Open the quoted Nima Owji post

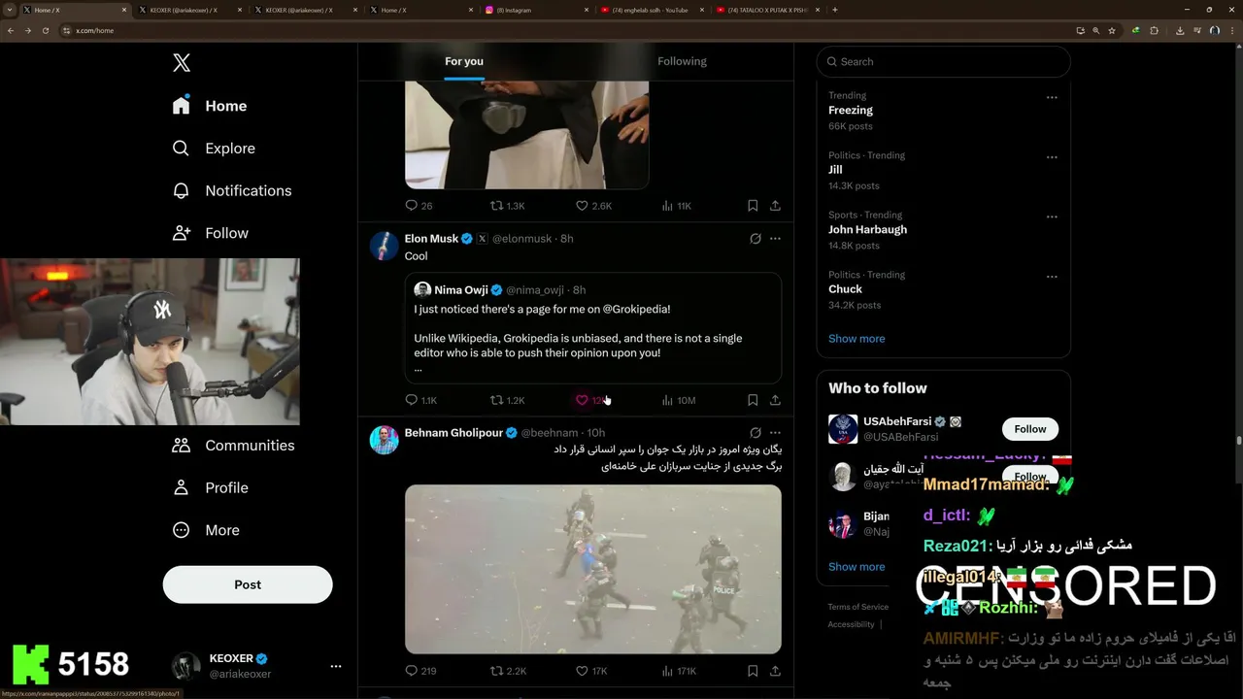tap(593, 328)
